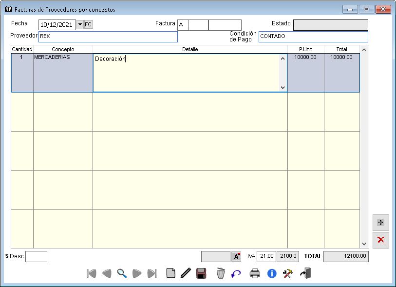
Task: Click the %Desc input field
Action: pyautogui.click(x=36, y=256)
